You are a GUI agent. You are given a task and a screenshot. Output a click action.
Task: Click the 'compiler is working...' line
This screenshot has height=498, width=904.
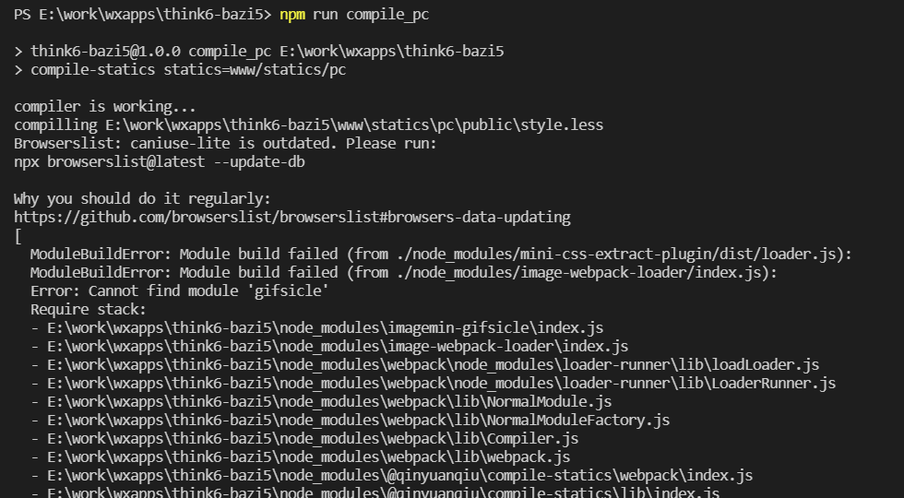[105, 107]
